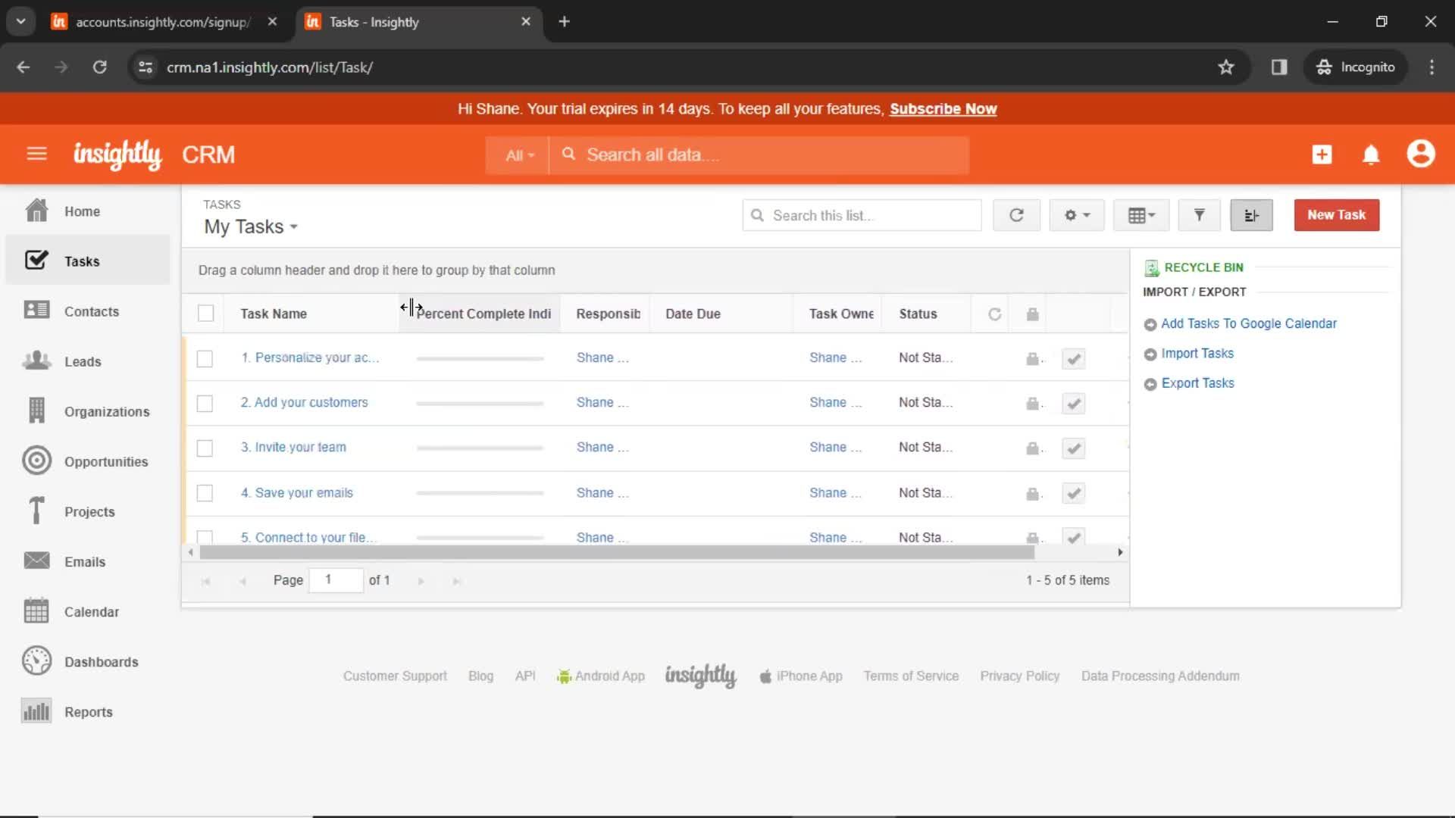
Task: Click percent complete bar for 'Save your emails'
Action: point(480,493)
